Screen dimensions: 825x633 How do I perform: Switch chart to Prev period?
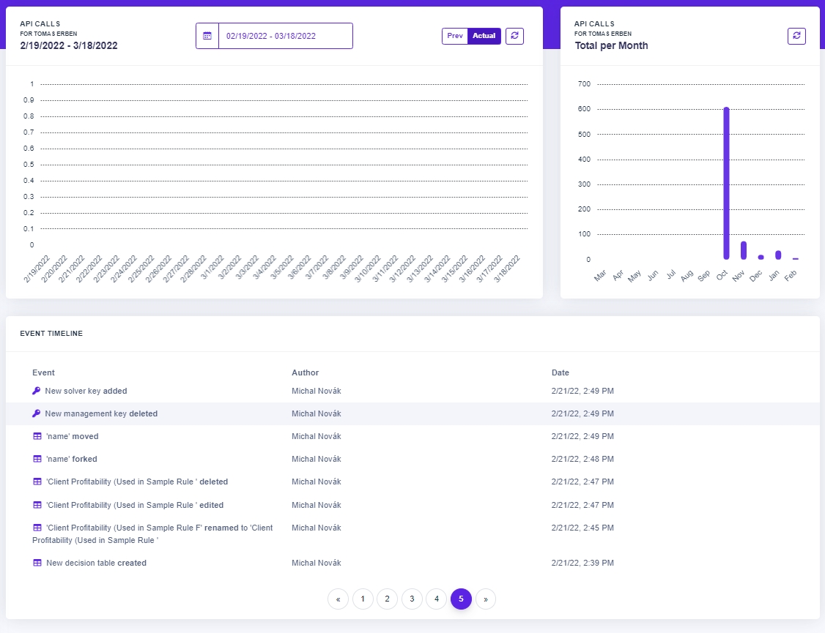coord(455,36)
